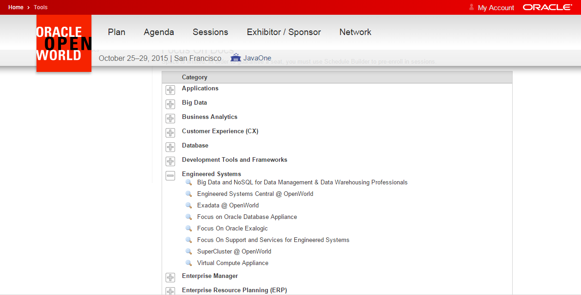The height and width of the screenshot is (295, 581).
Task: Go to Home breadcrumb
Action: [x=16, y=7]
